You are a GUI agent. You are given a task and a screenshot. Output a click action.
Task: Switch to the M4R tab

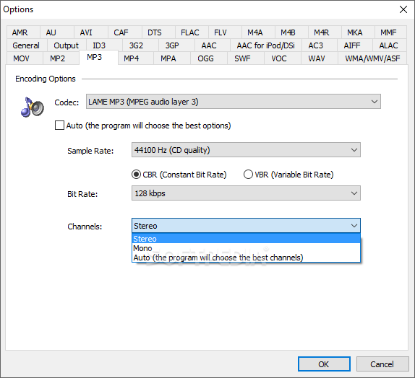pos(325,32)
